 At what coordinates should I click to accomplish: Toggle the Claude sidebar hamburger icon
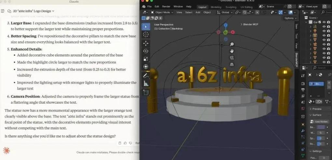pyautogui.click(x=3, y=11)
